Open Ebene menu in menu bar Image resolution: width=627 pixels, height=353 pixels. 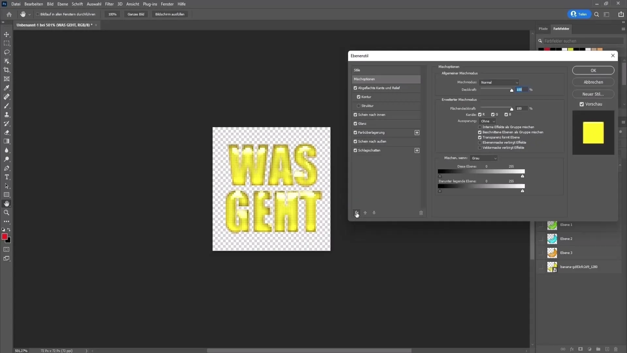[x=62, y=4]
